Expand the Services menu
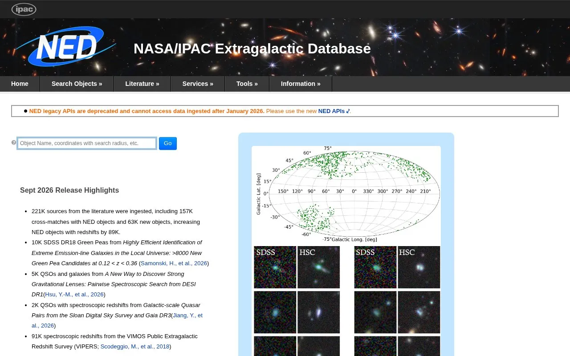The image size is (570, 356). coord(198,84)
